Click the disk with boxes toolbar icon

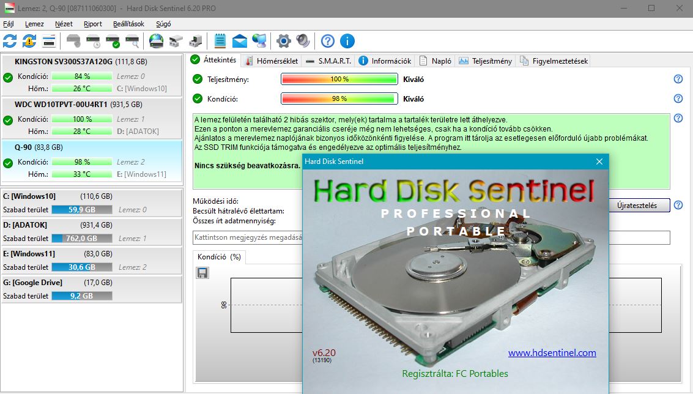(x=176, y=41)
